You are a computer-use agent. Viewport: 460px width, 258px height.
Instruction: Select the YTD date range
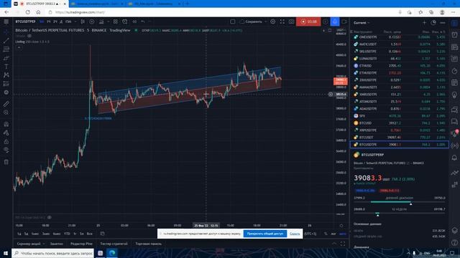pyautogui.click(x=67, y=234)
